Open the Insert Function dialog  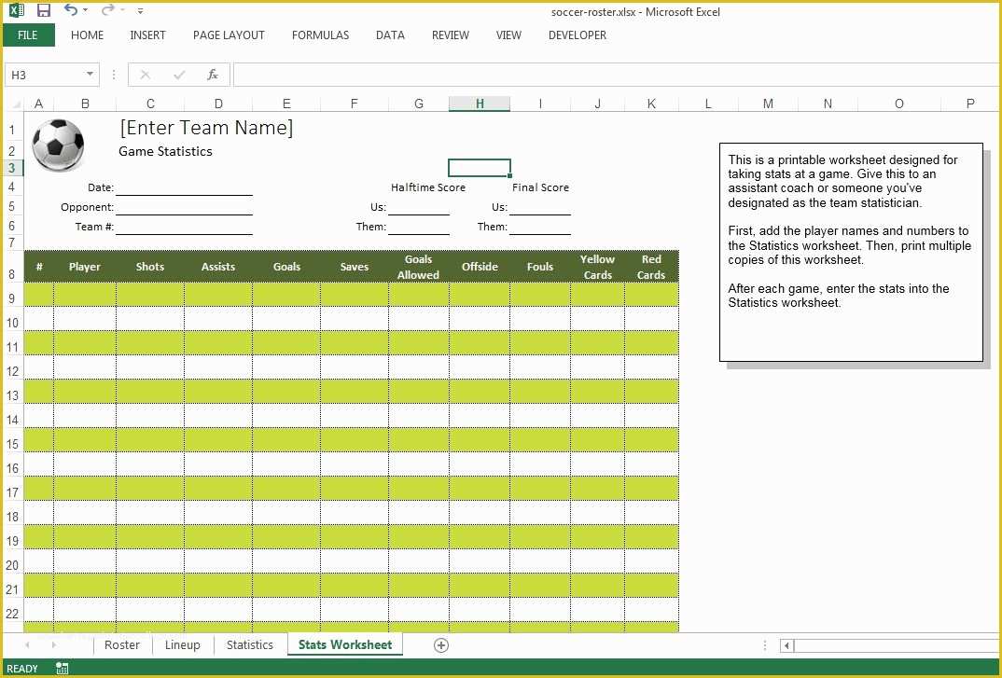click(212, 75)
